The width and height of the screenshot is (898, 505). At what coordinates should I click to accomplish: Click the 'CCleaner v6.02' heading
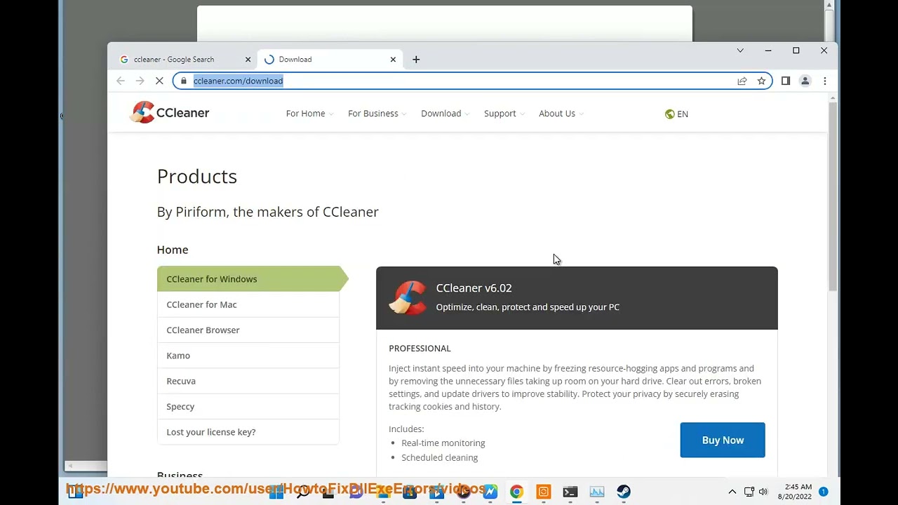coord(474,288)
